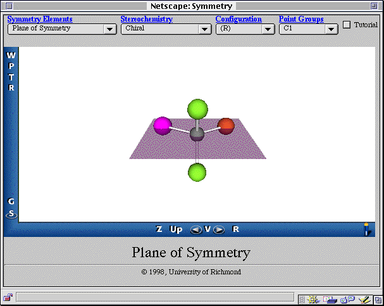Screen dimensions: 384x306
Task: Click the Point Groups link
Action: 301,19
